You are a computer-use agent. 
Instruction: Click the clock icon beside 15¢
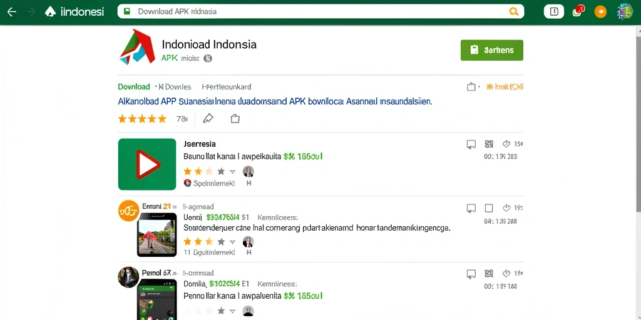[x=506, y=144]
